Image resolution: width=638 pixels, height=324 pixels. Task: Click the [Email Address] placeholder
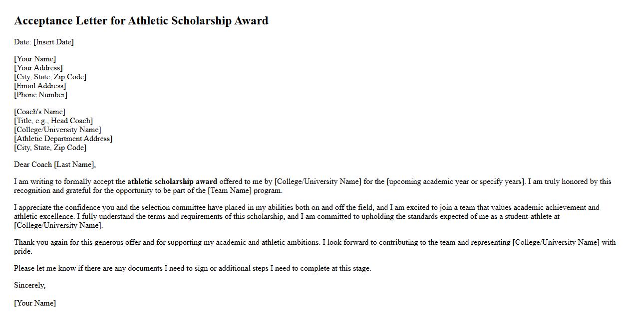[x=40, y=86]
